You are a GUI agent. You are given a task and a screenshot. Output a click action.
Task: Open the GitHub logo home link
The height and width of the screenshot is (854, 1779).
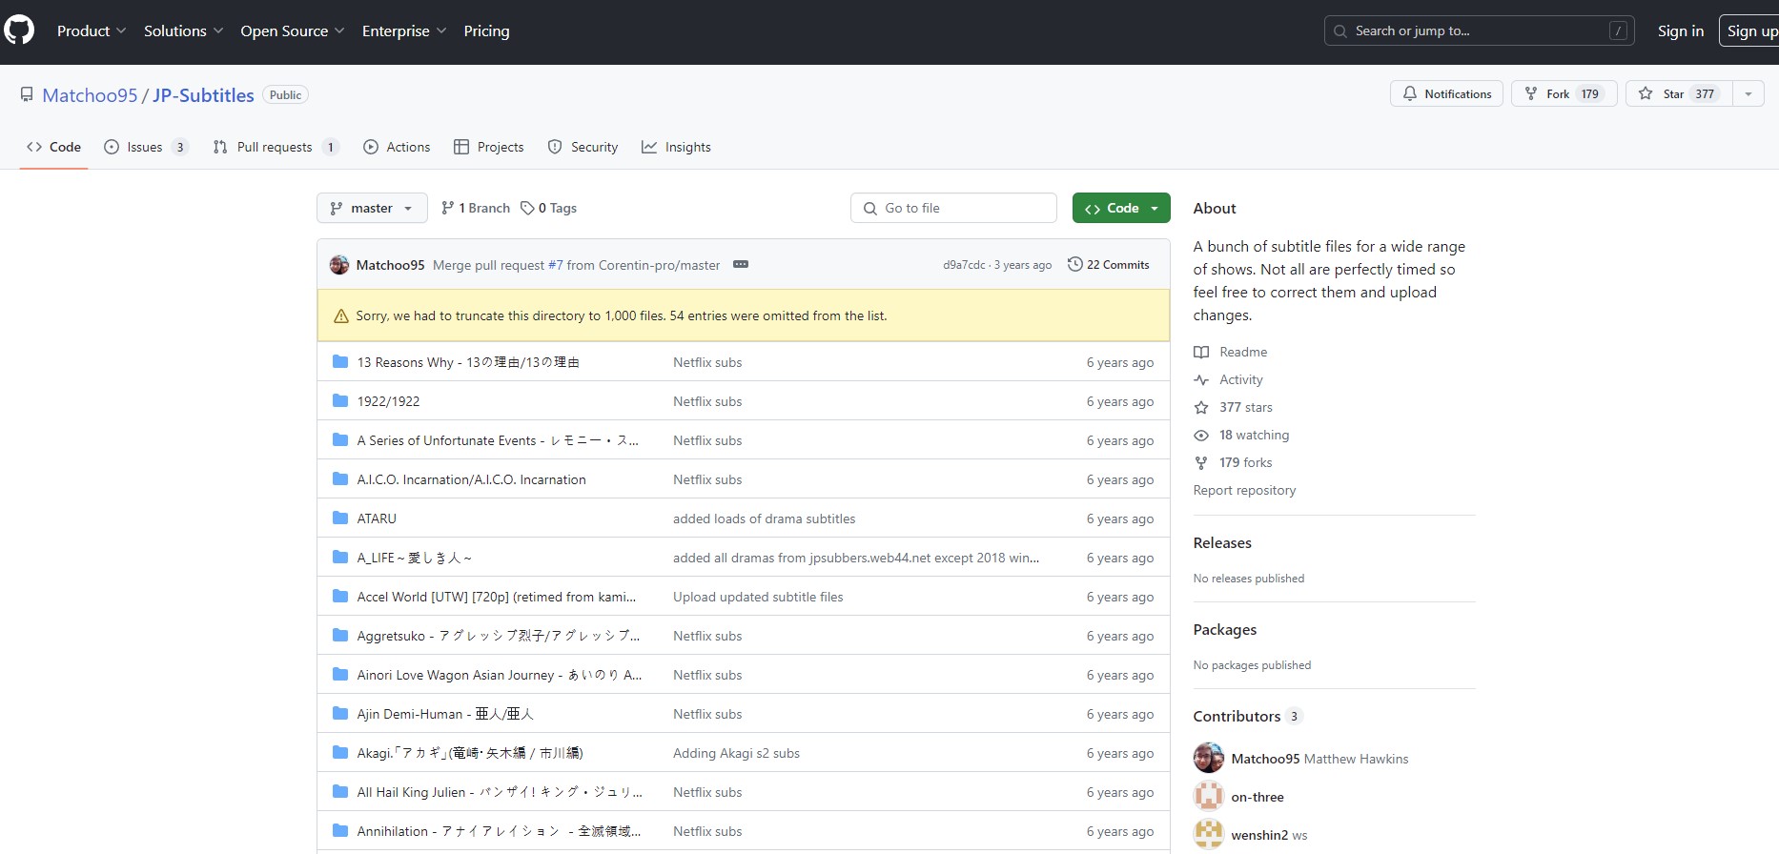19,30
